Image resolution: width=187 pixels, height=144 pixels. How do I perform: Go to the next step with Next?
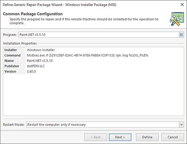pos(120,137)
